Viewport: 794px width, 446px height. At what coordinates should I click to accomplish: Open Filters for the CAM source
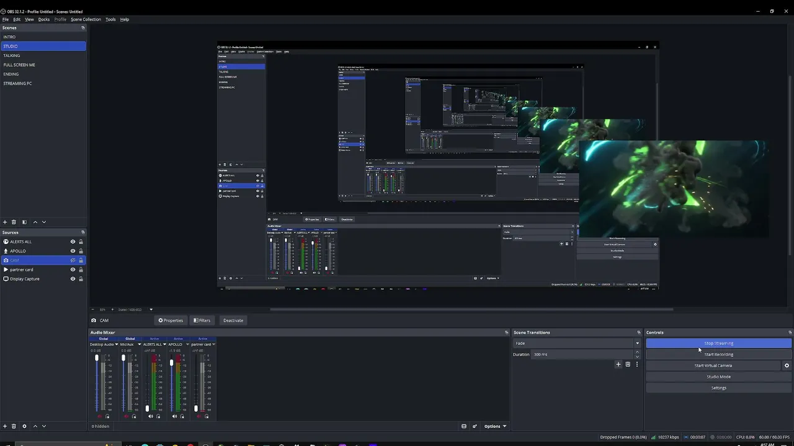(202, 320)
